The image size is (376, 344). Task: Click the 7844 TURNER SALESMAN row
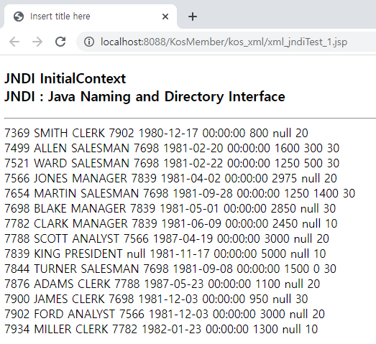coord(170,269)
